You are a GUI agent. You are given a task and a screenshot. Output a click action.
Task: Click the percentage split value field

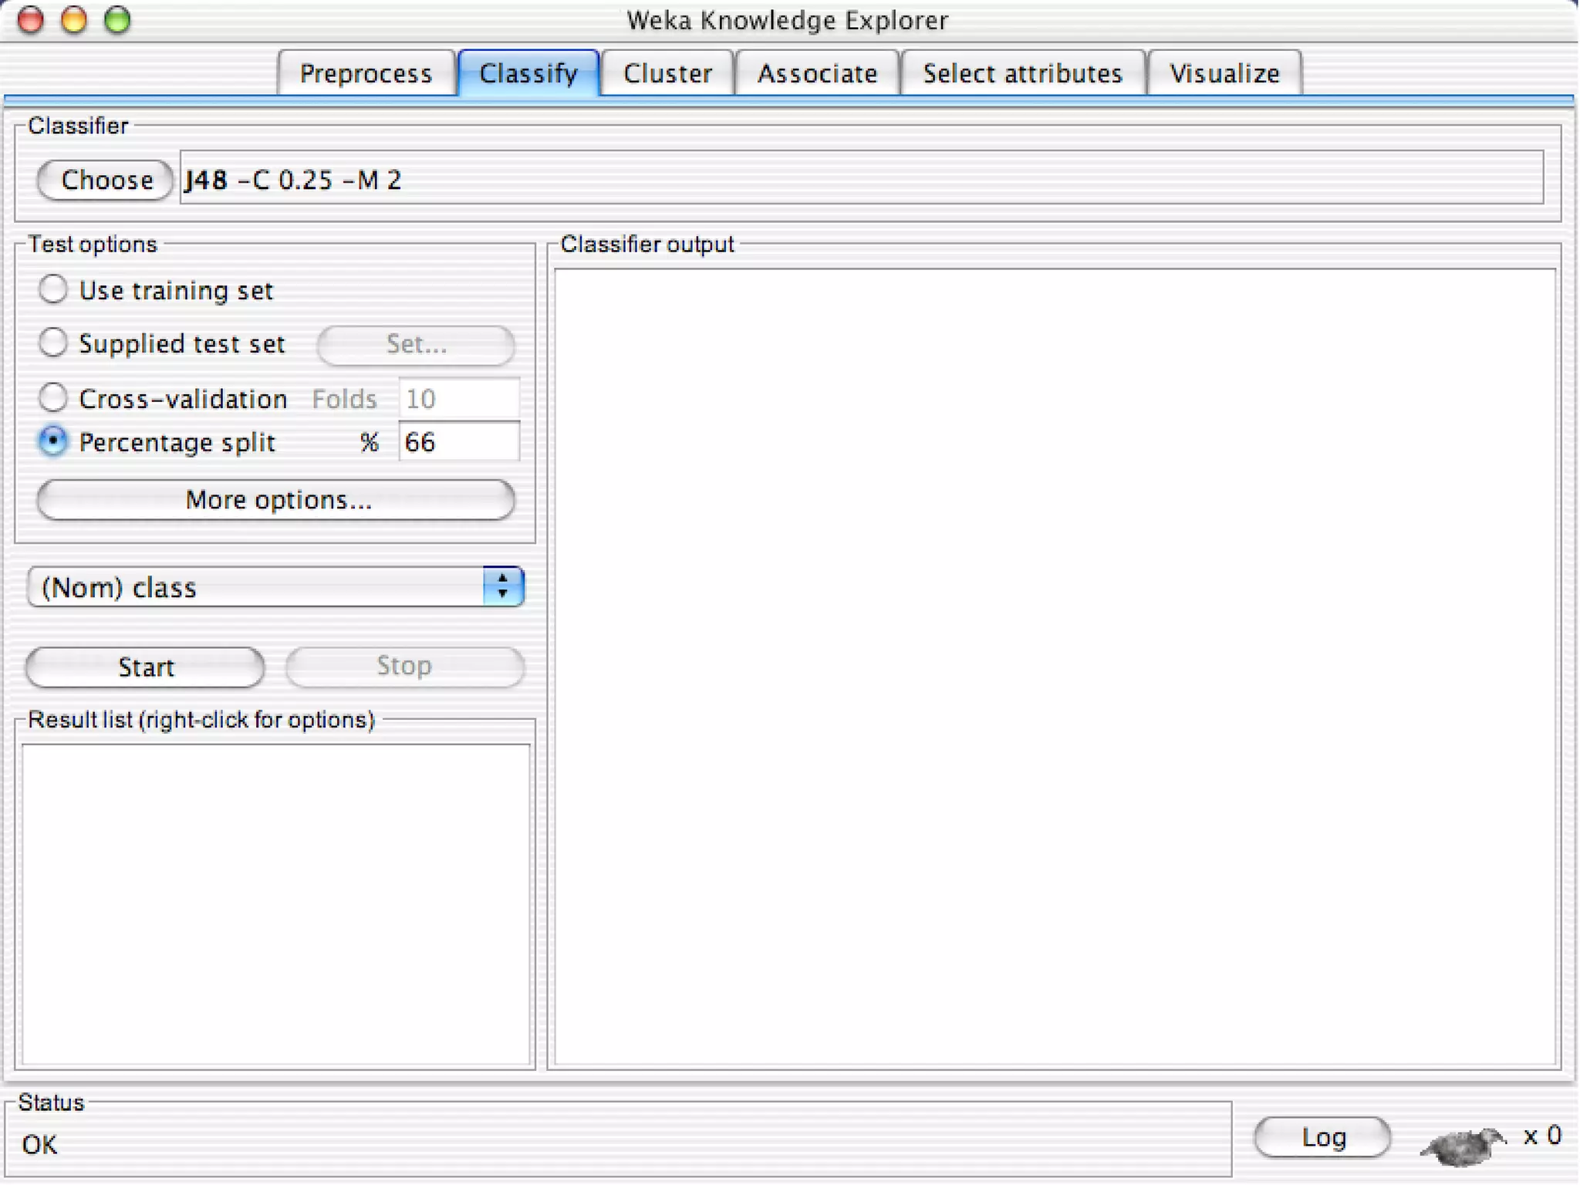click(x=458, y=442)
